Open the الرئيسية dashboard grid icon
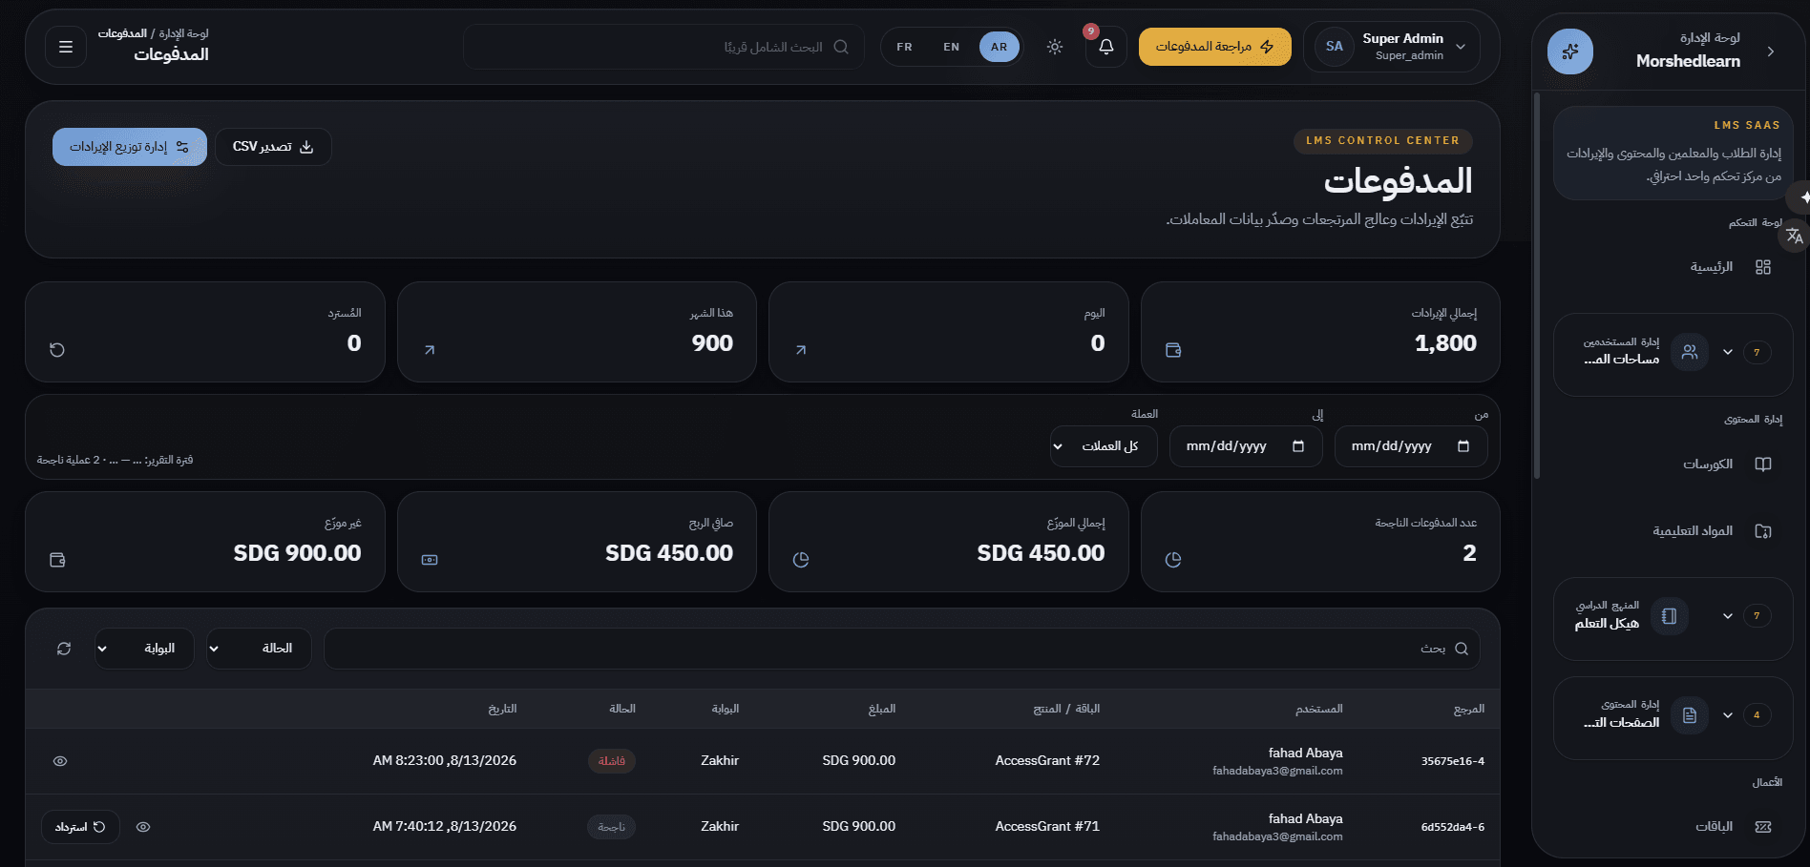1810x867 pixels. coord(1763,267)
